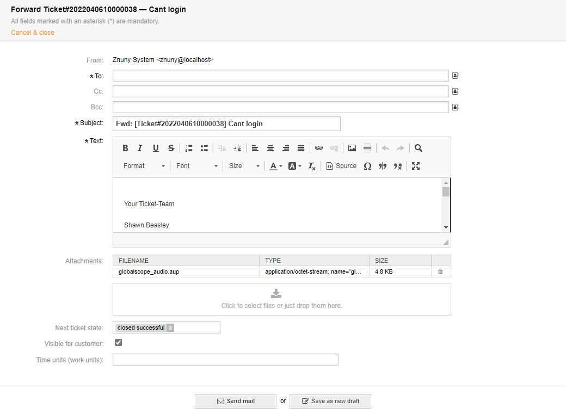The height and width of the screenshot is (414, 566).
Task: Expand the Format dropdown
Action: point(144,166)
